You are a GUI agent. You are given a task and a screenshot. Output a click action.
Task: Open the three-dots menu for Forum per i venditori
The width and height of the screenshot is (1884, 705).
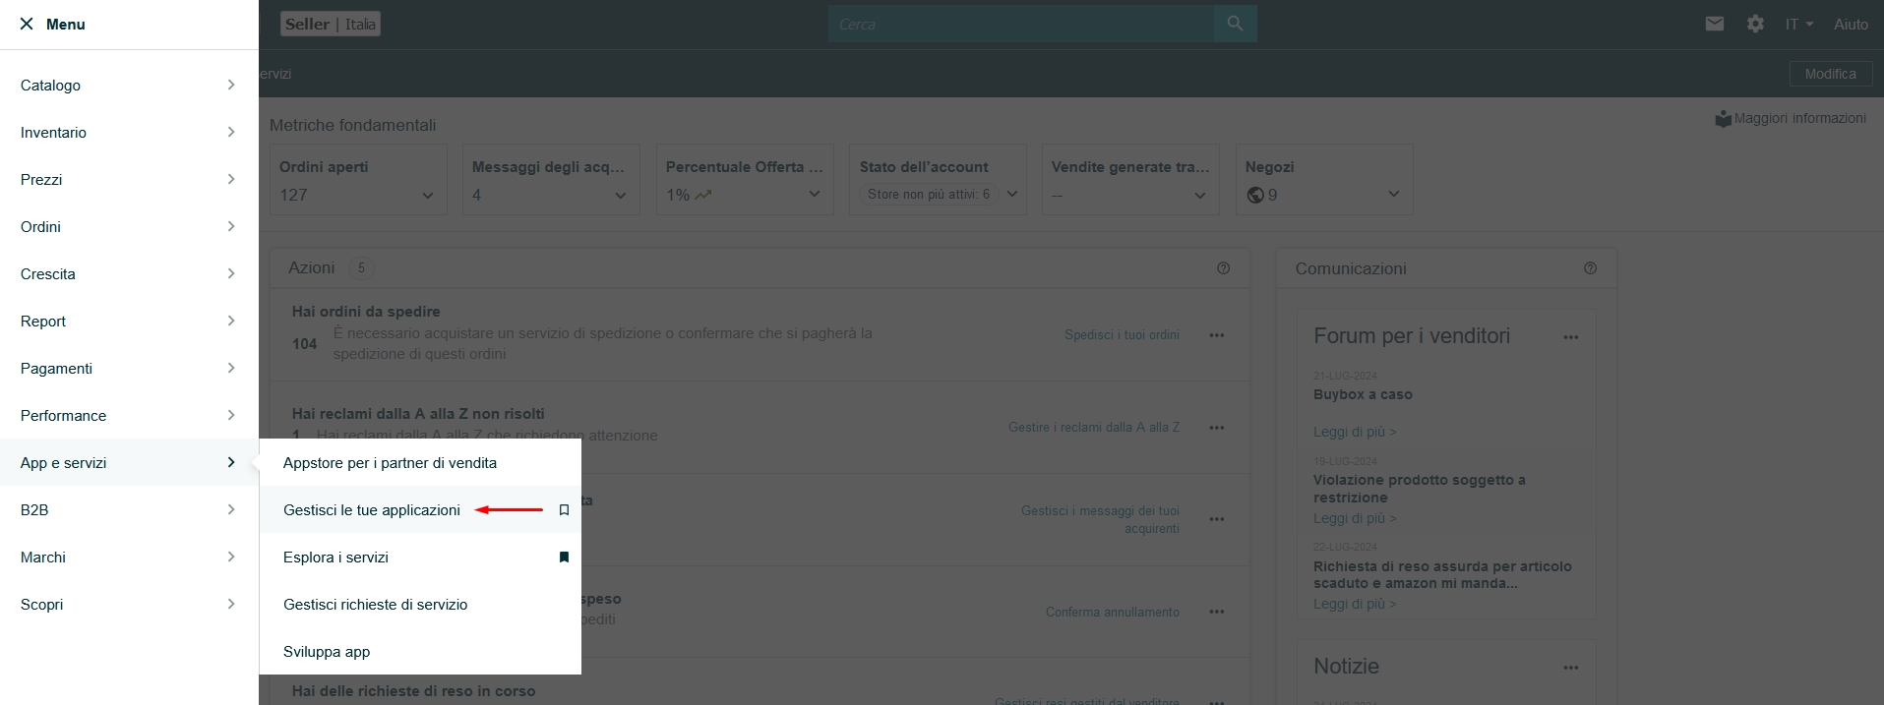point(1570,337)
